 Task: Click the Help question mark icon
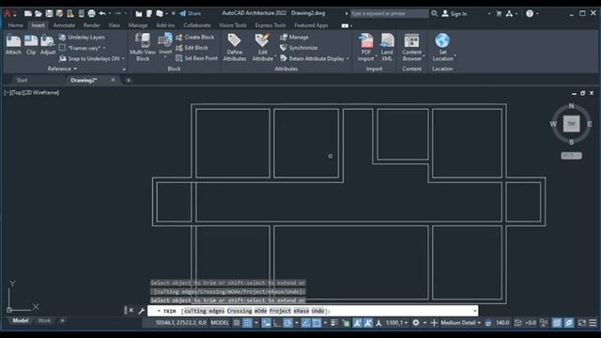click(x=530, y=13)
